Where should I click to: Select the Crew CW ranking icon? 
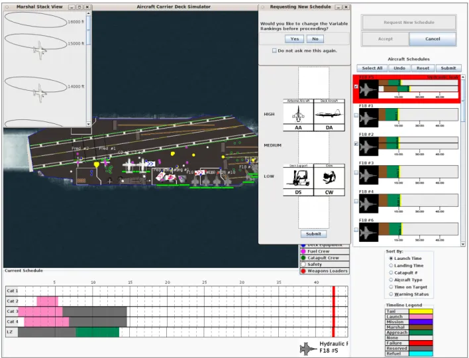point(329,180)
